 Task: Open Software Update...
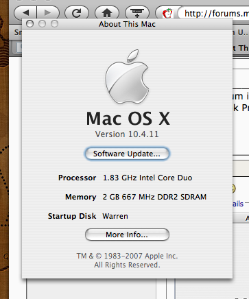[127, 154]
